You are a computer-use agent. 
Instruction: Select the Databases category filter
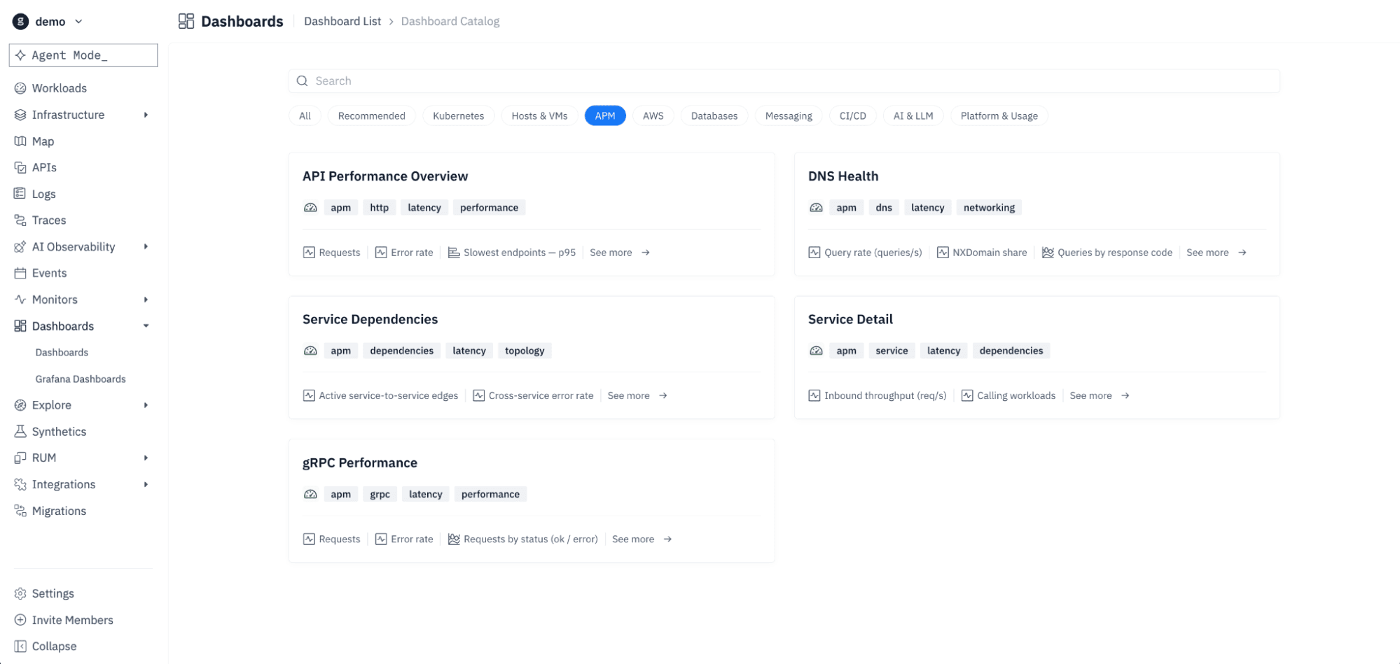pos(714,116)
